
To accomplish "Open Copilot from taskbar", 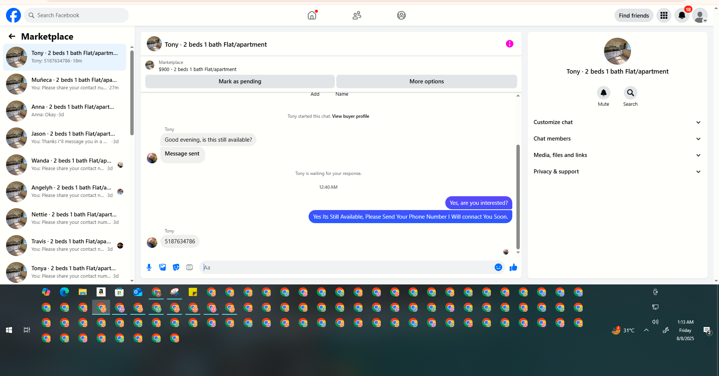I will [46, 292].
